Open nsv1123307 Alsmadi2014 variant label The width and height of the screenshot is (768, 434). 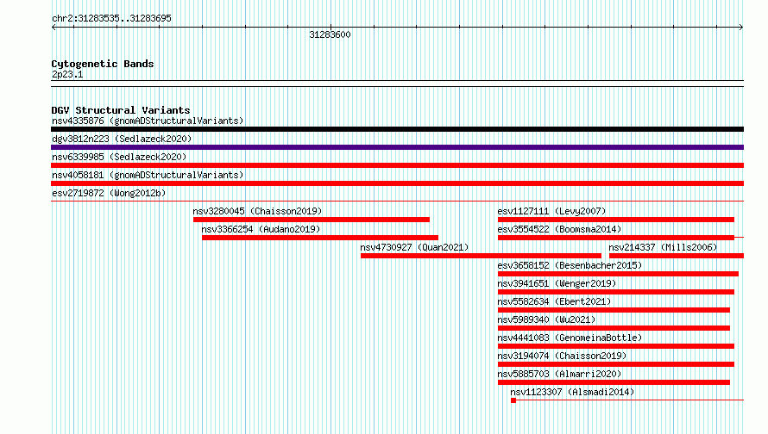tap(572, 392)
